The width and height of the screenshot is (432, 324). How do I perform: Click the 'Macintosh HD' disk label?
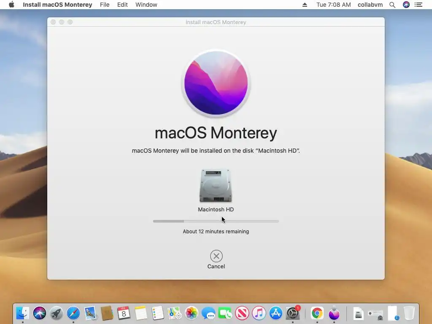click(x=216, y=209)
